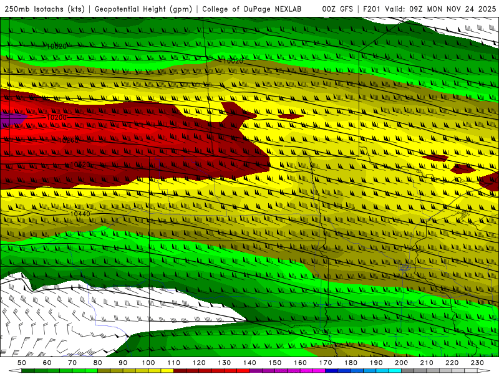Image resolution: width=499 pixels, height=374 pixels.
Task: Click the 10260 height contour label
Action: click(68, 140)
